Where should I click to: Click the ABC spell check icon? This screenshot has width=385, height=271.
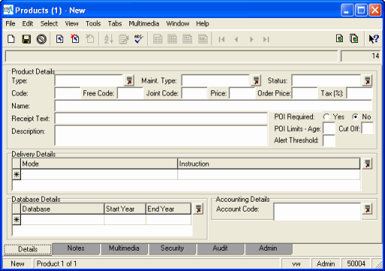pyautogui.click(x=138, y=39)
